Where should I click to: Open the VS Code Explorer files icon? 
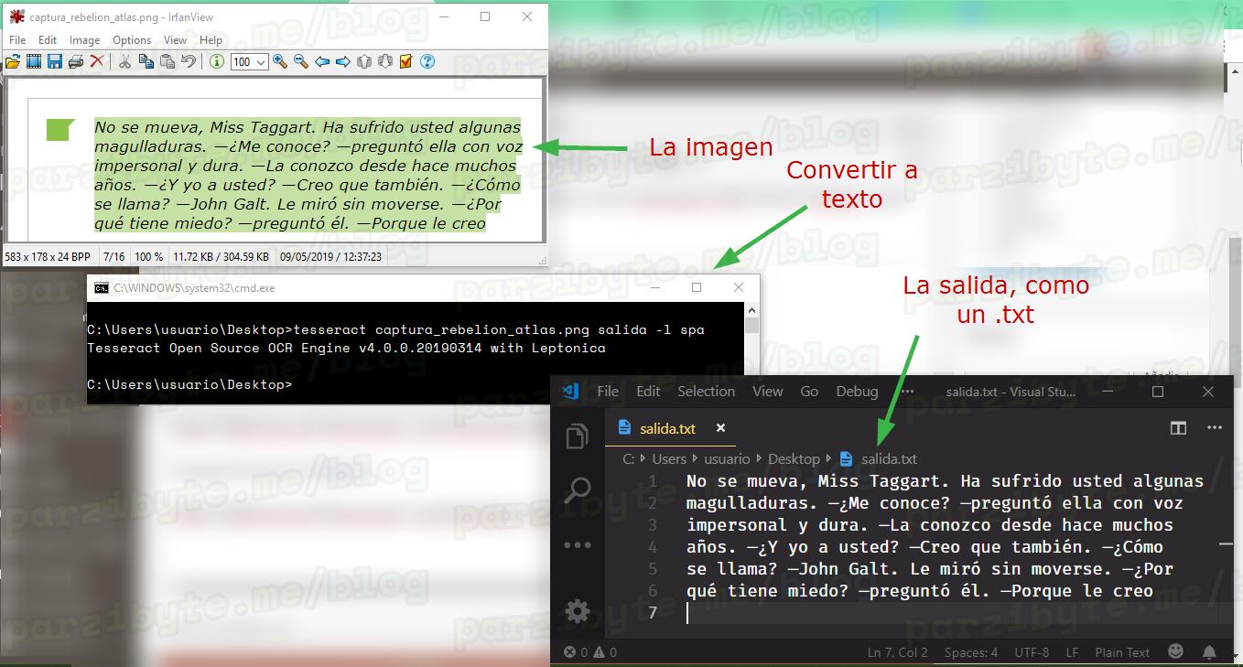pos(578,436)
